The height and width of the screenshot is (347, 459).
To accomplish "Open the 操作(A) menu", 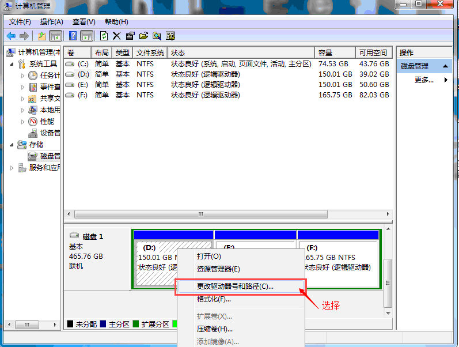I will 51,22.
